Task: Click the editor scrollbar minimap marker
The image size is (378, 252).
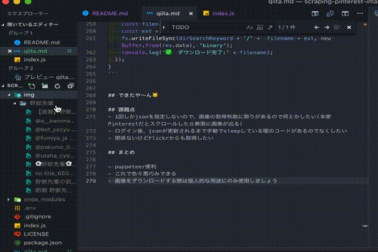Action: 365,226
